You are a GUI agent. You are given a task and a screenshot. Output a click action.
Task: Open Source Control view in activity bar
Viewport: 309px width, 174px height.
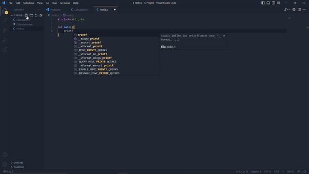(5, 30)
